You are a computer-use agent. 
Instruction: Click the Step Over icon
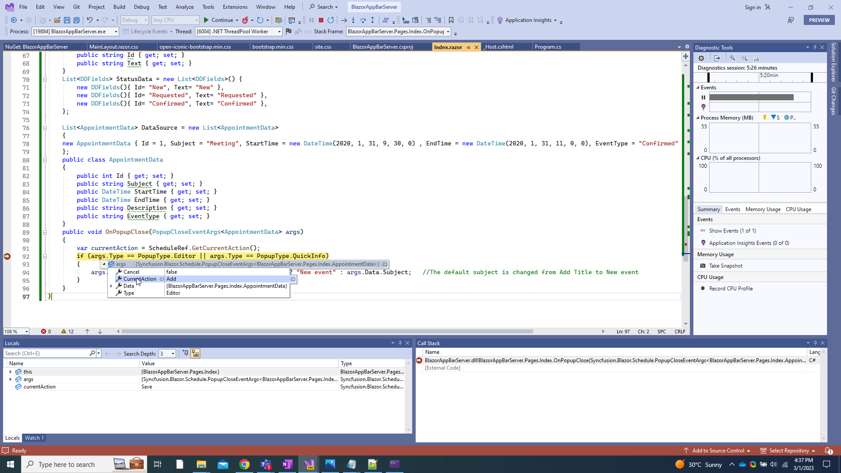[363, 20]
